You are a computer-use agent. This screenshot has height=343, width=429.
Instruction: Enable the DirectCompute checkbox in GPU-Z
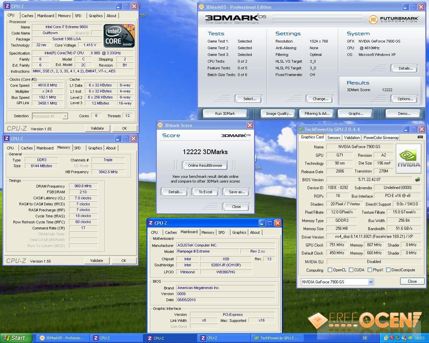[x=388, y=270]
